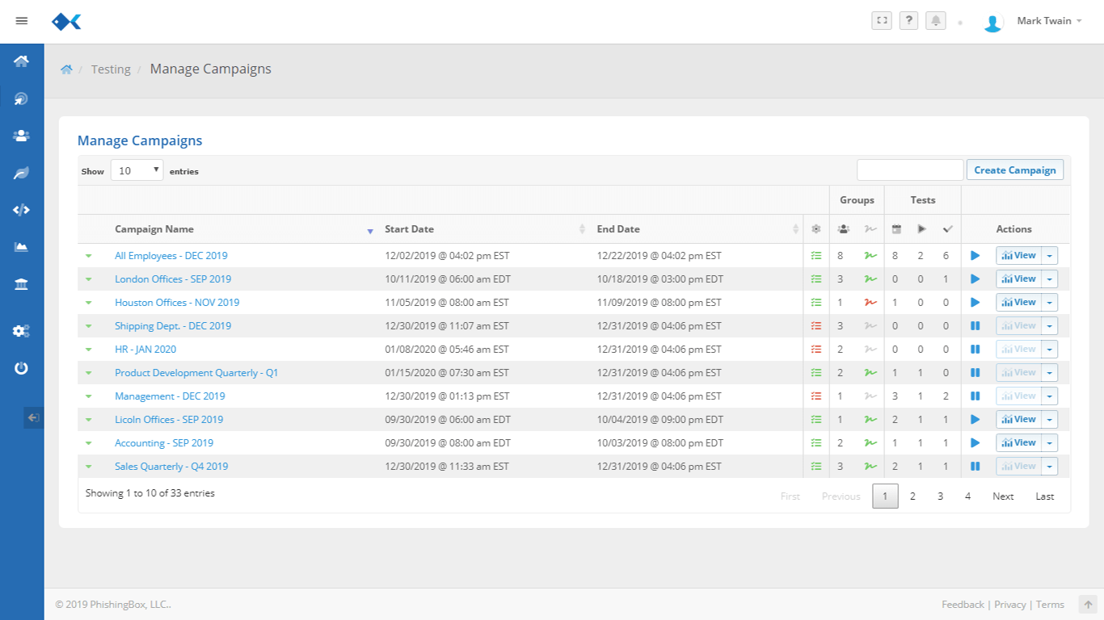
Task: Click the fullscreen icon in header
Action: pyautogui.click(x=882, y=21)
